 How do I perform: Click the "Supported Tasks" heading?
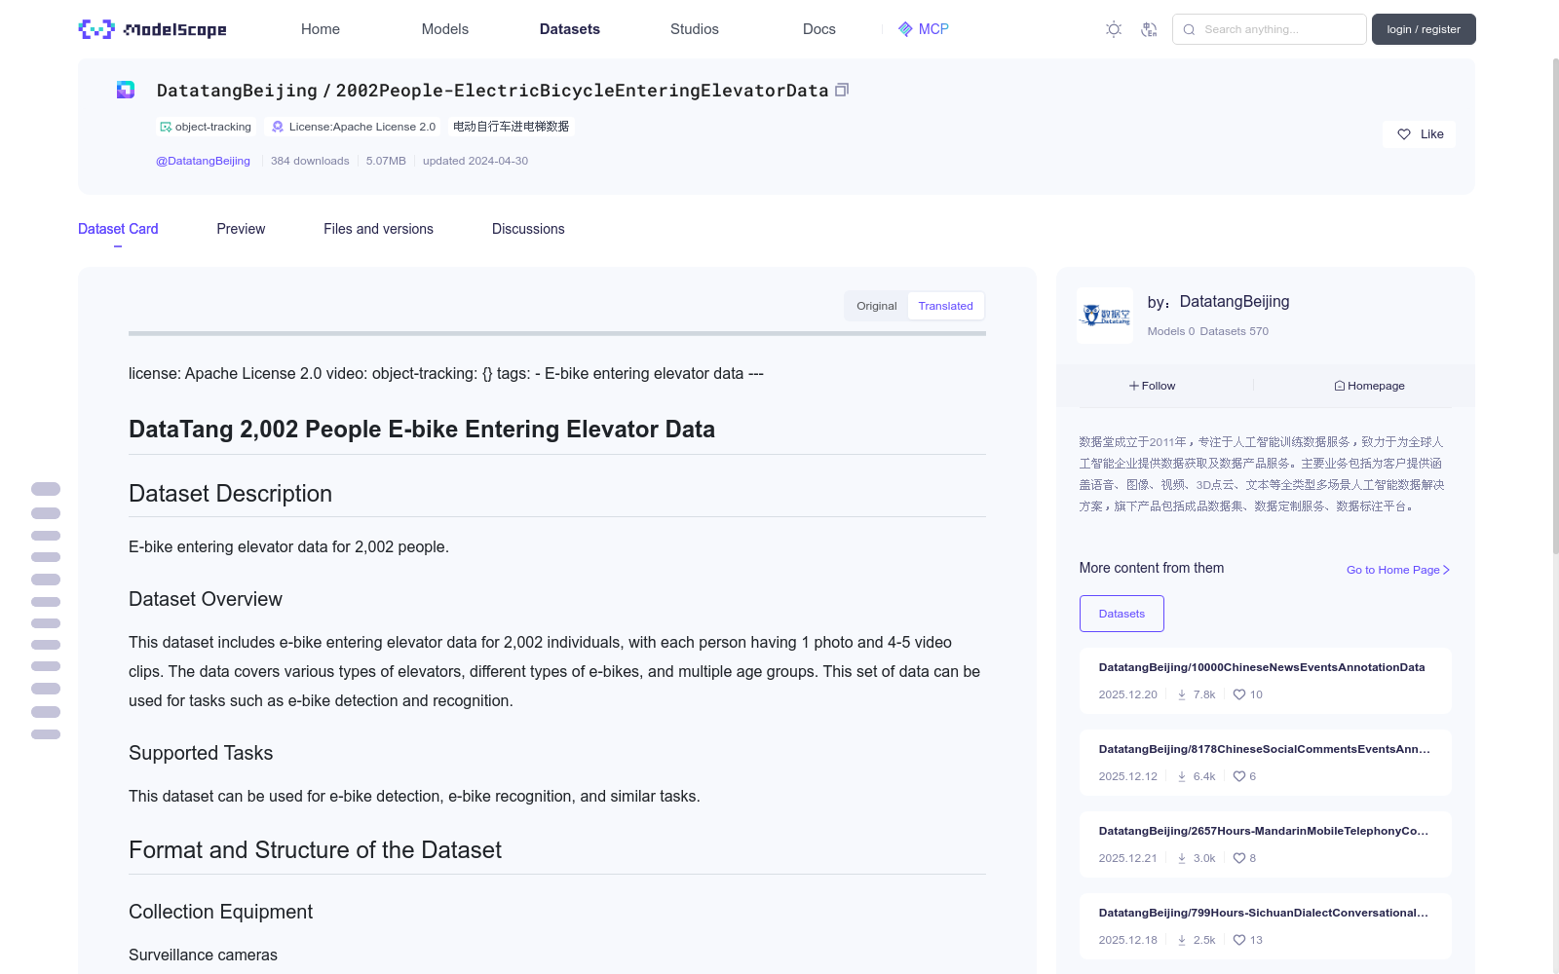click(x=201, y=753)
